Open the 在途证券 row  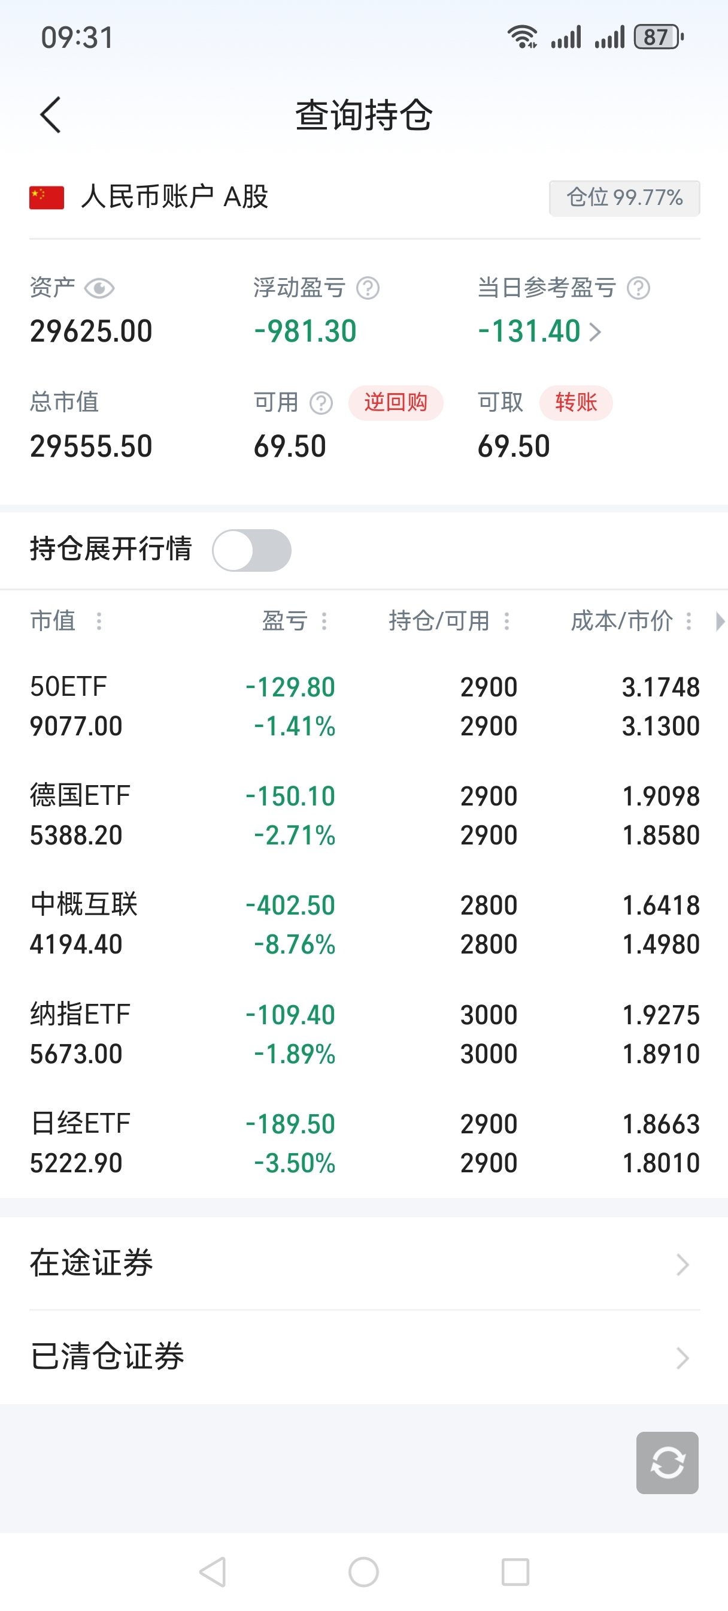[x=365, y=1264]
